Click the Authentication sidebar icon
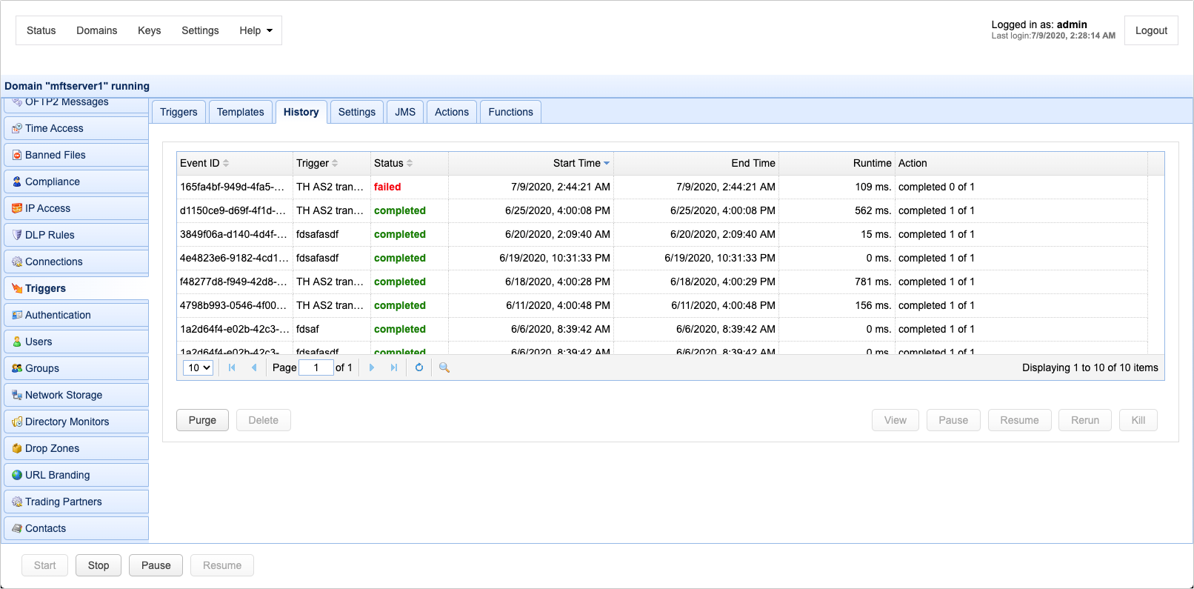This screenshot has width=1194, height=589. pyautogui.click(x=17, y=315)
